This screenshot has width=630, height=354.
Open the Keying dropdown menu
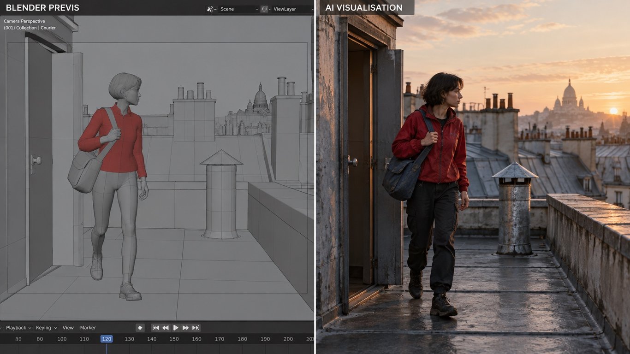pyautogui.click(x=46, y=328)
